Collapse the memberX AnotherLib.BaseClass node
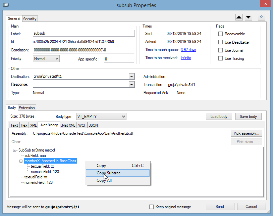This screenshot has height=216, width=273. (x=21, y=161)
